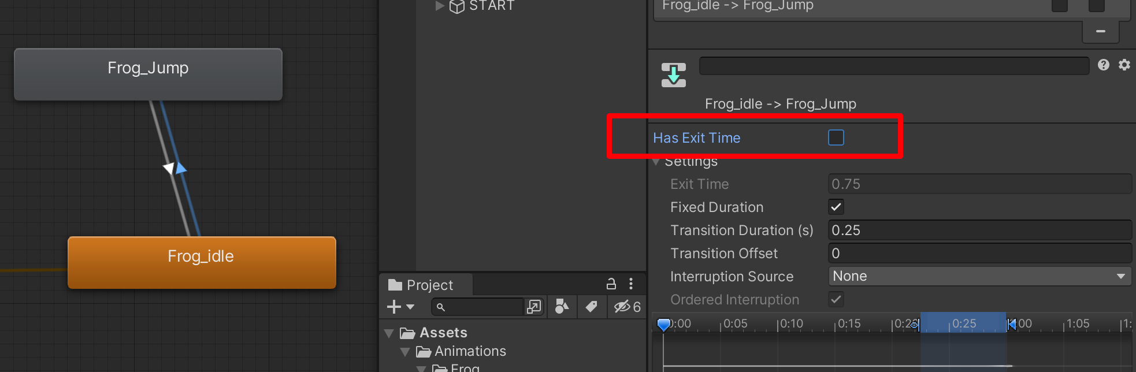Select the Frog_Jump animator state

[x=148, y=75]
